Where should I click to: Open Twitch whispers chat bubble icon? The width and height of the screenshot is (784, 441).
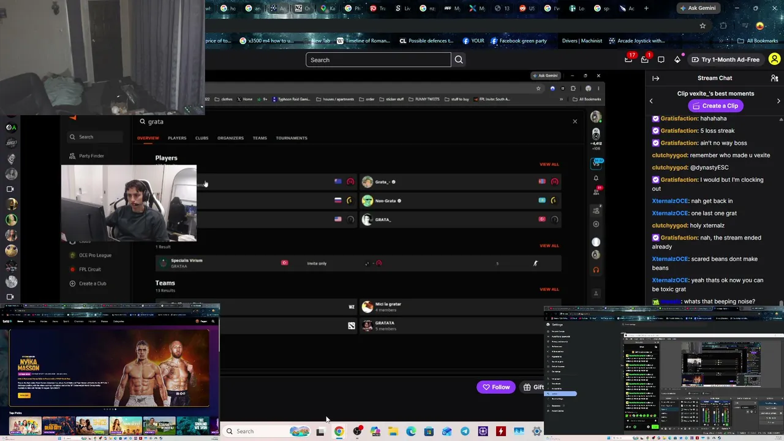click(661, 59)
